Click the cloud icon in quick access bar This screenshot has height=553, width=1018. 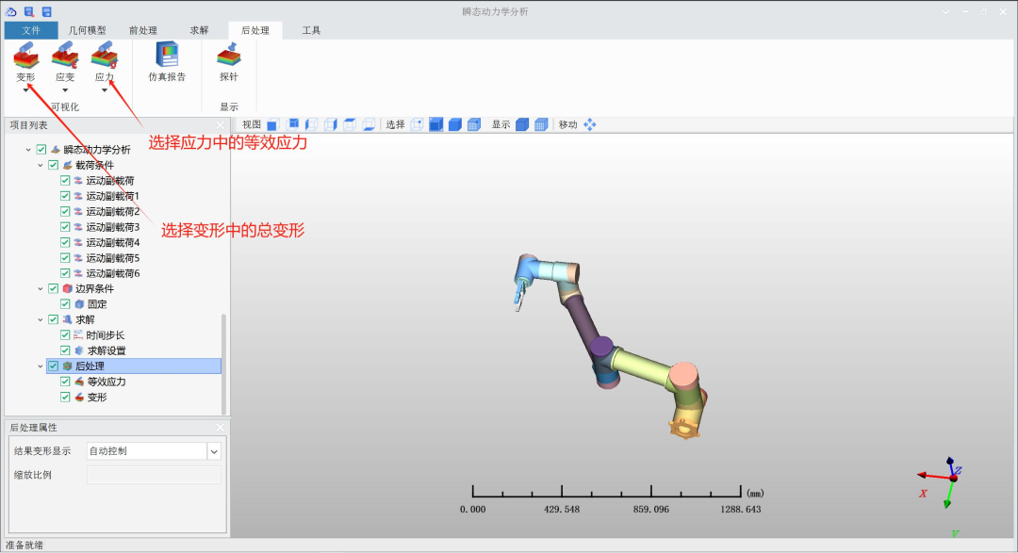click(x=11, y=11)
